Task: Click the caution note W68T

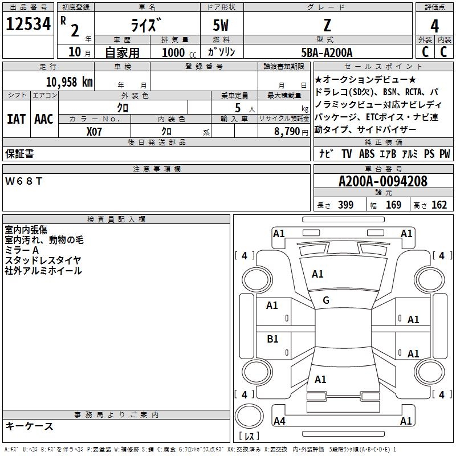Action: tap(23, 181)
